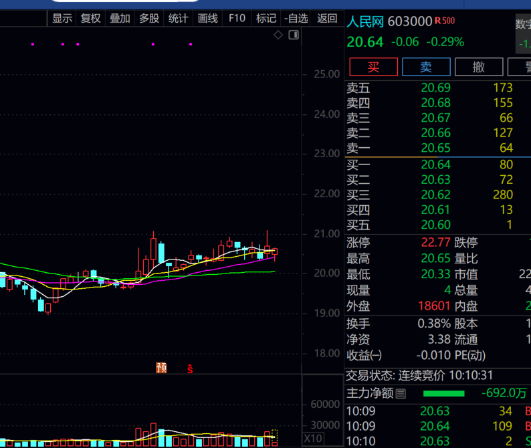Remove stock via -自选 button

(x=296, y=18)
